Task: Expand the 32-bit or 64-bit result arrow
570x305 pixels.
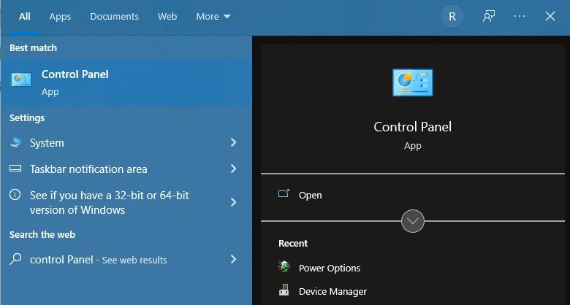Action: coord(234,202)
